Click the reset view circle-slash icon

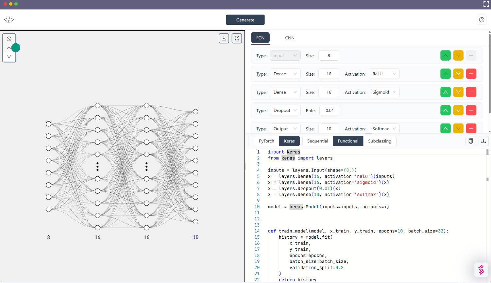pos(9,39)
